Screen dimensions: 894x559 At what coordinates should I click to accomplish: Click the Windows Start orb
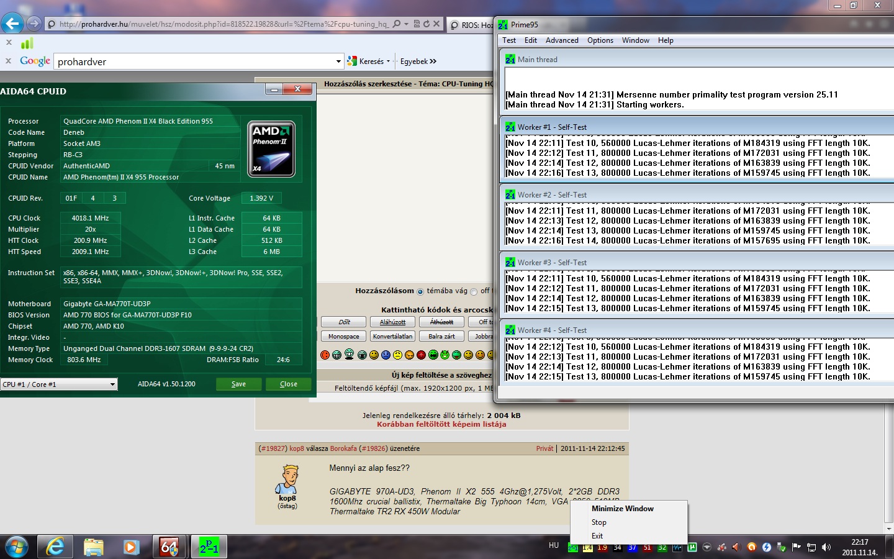(17, 547)
